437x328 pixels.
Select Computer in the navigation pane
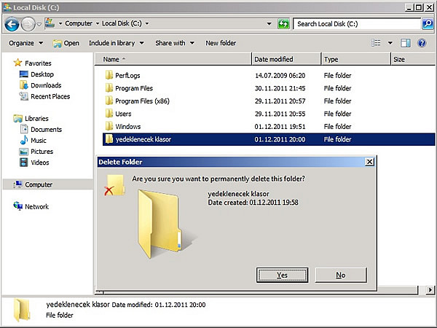coord(39,184)
